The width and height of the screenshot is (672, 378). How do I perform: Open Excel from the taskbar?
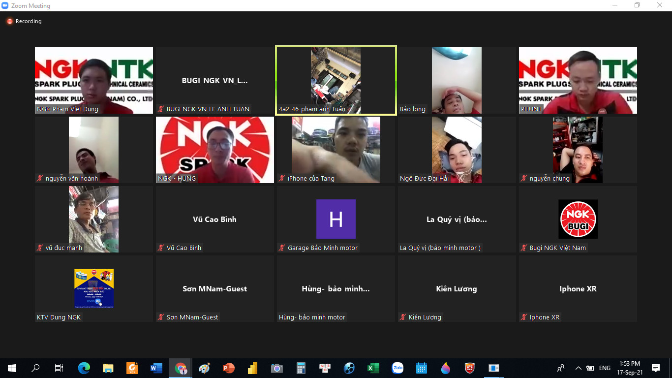[373, 368]
